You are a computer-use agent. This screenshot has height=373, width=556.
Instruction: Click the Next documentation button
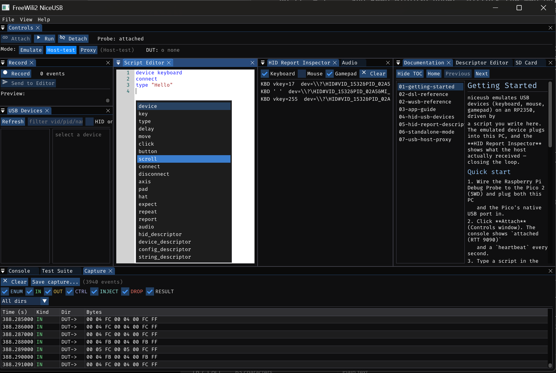[x=482, y=74]
